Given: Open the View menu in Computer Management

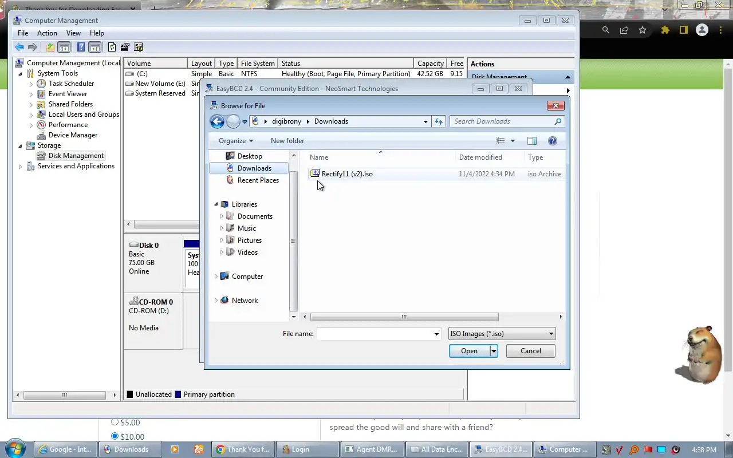Looking at the screenshot, I should [73, 33].
